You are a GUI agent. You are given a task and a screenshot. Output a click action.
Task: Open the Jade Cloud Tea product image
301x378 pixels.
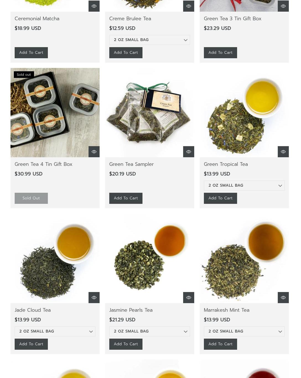[x=55, y=258]
